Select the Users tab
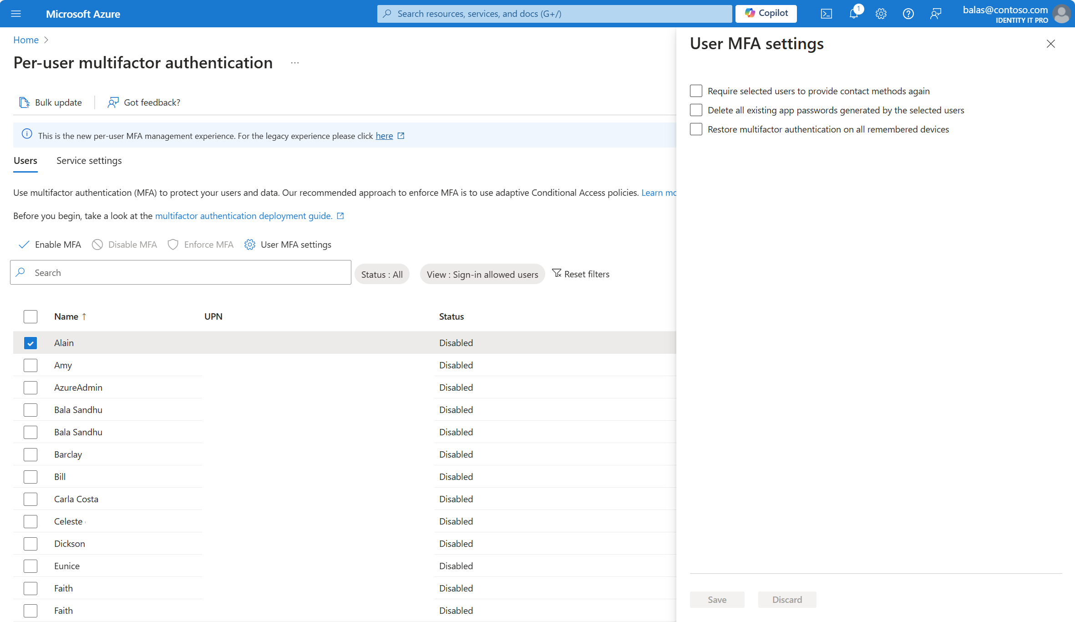1075x622 pixels. [25, 160]
